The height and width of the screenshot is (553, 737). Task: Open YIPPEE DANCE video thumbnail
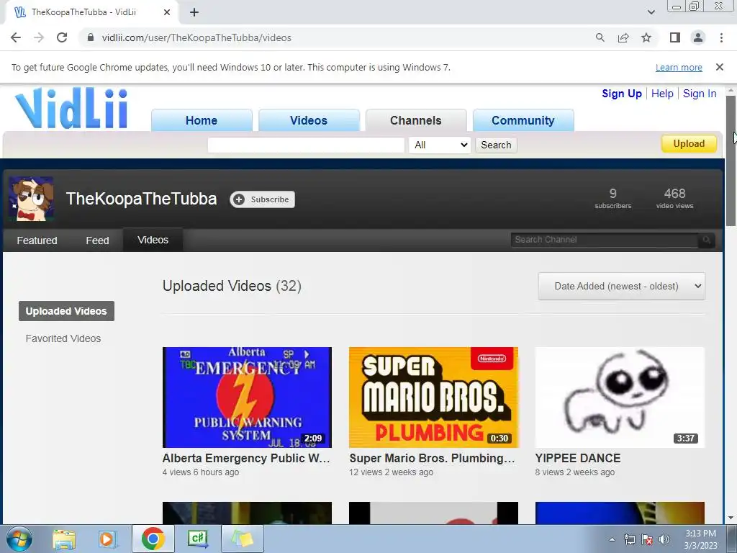pos(620,397)
